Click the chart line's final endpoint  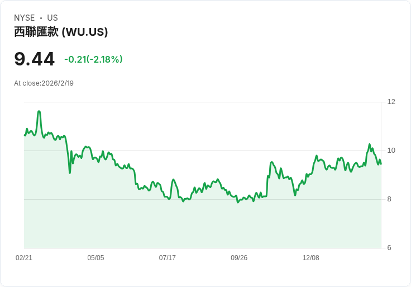point(381,164)
